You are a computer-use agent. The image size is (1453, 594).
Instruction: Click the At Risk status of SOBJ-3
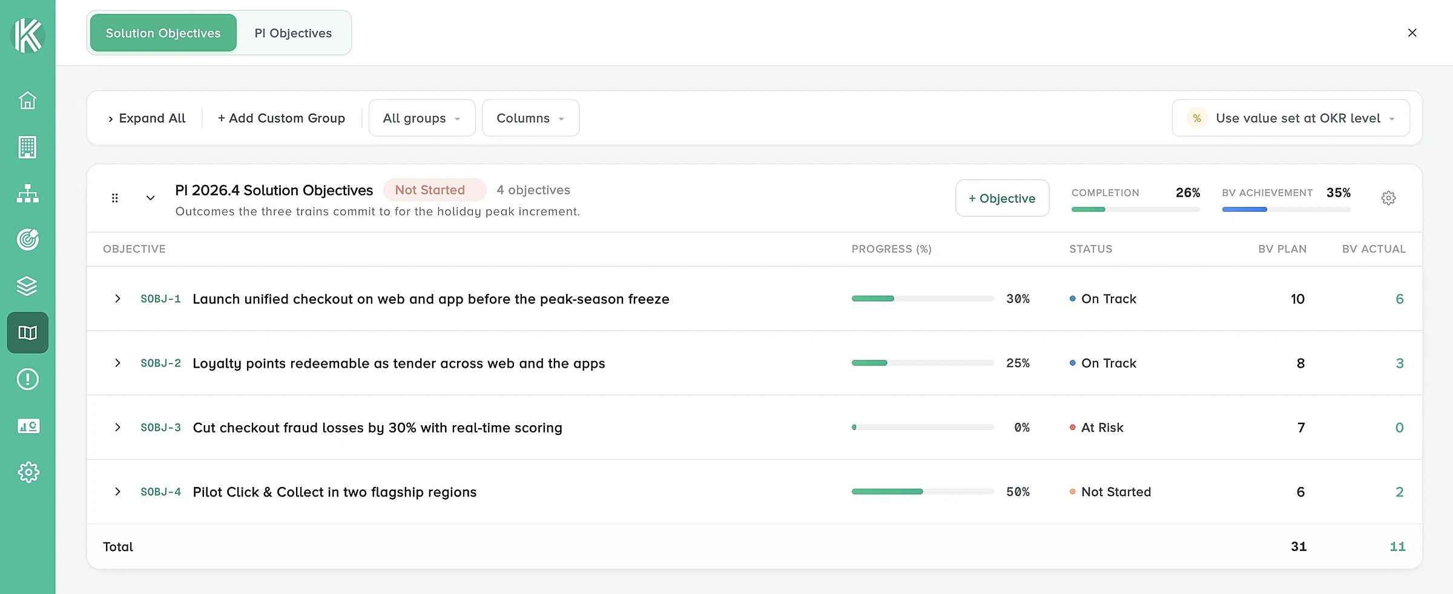click(x=1096, y=428)
